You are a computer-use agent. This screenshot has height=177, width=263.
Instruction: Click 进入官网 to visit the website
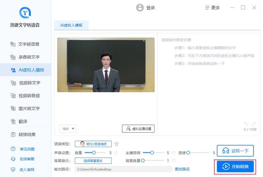[x=23, y=170]
